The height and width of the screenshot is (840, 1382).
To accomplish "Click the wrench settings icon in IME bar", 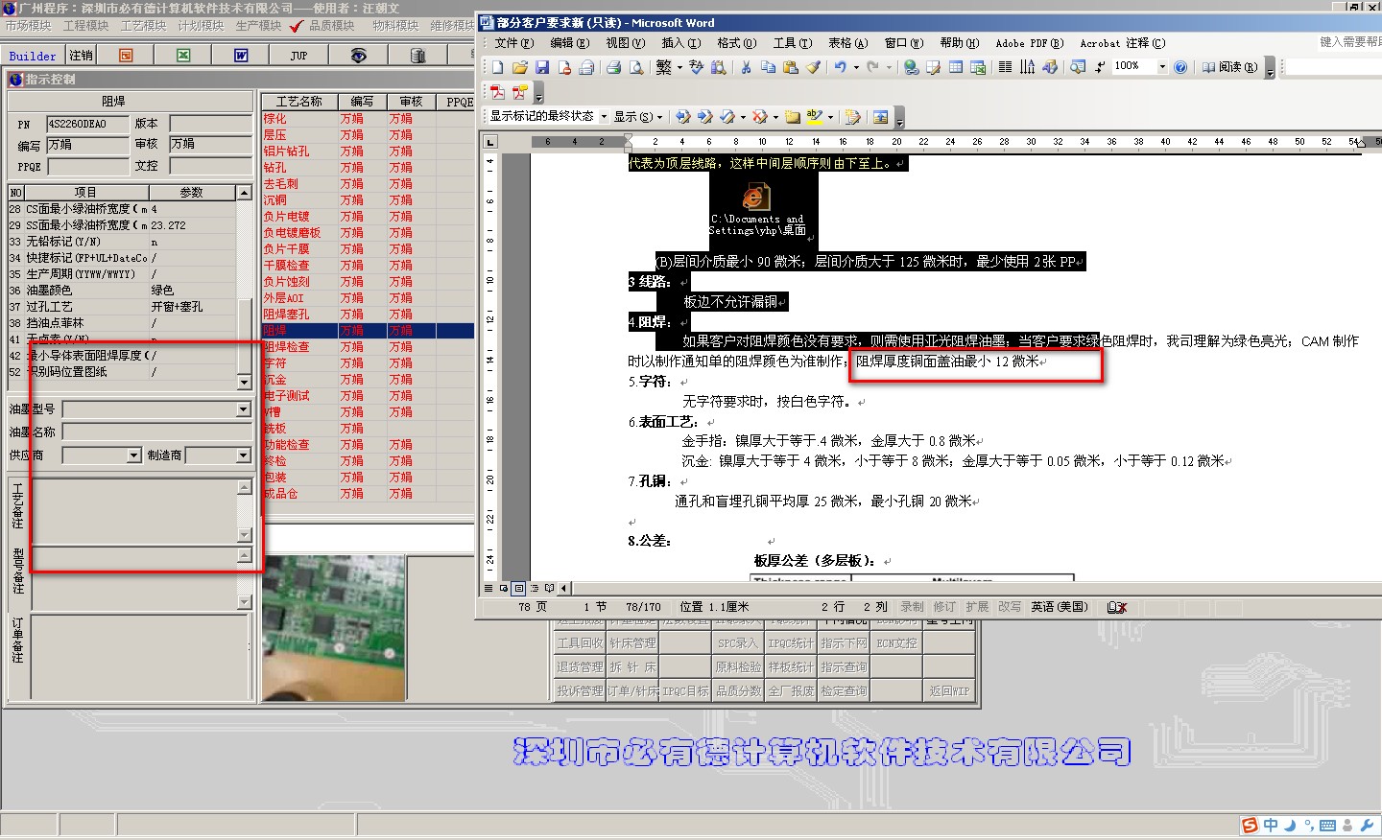I will [1368, 826].
